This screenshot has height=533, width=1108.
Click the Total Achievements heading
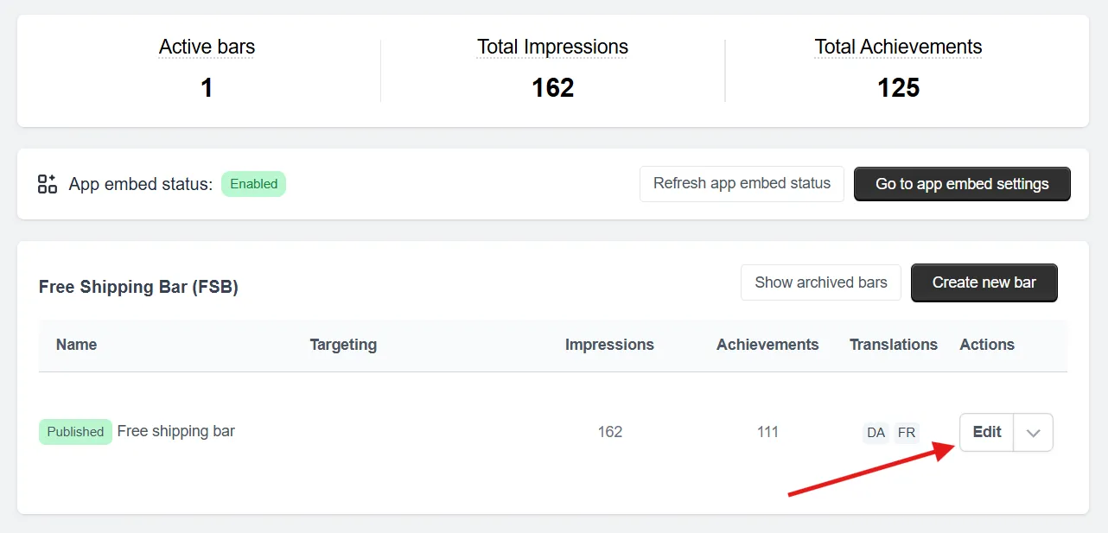click(898, 48)
